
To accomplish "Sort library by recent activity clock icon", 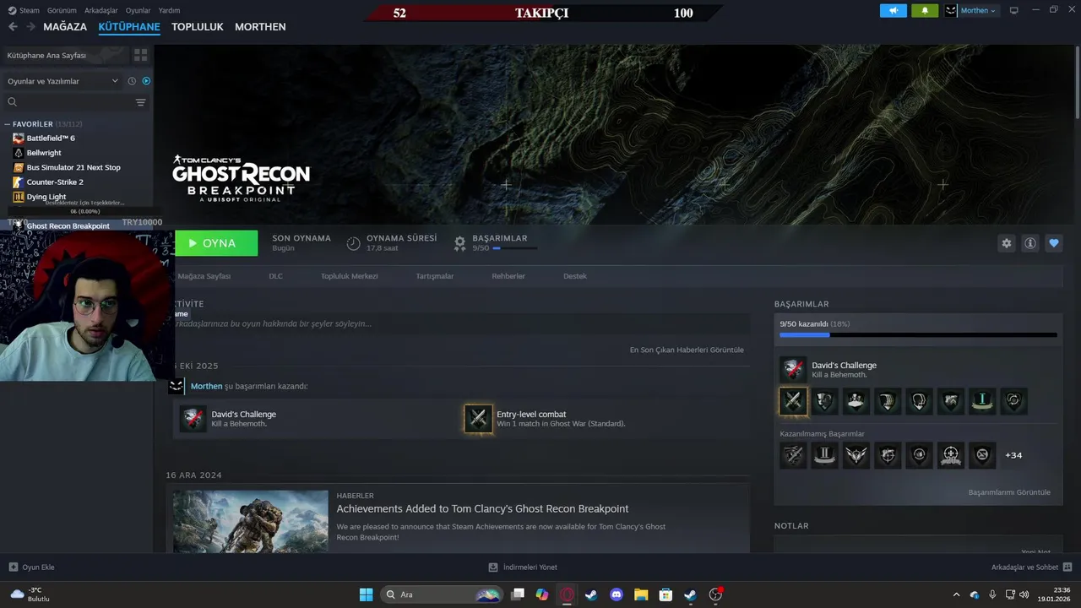I will click(132, 81).
